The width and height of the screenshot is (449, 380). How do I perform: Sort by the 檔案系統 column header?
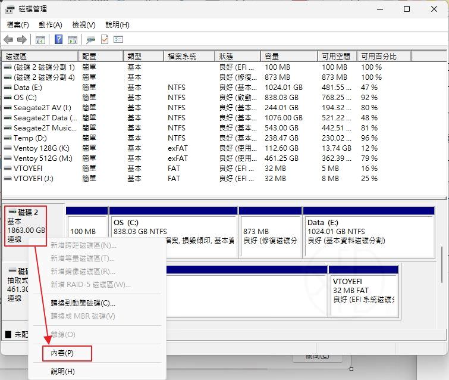[x=190, y=56]
